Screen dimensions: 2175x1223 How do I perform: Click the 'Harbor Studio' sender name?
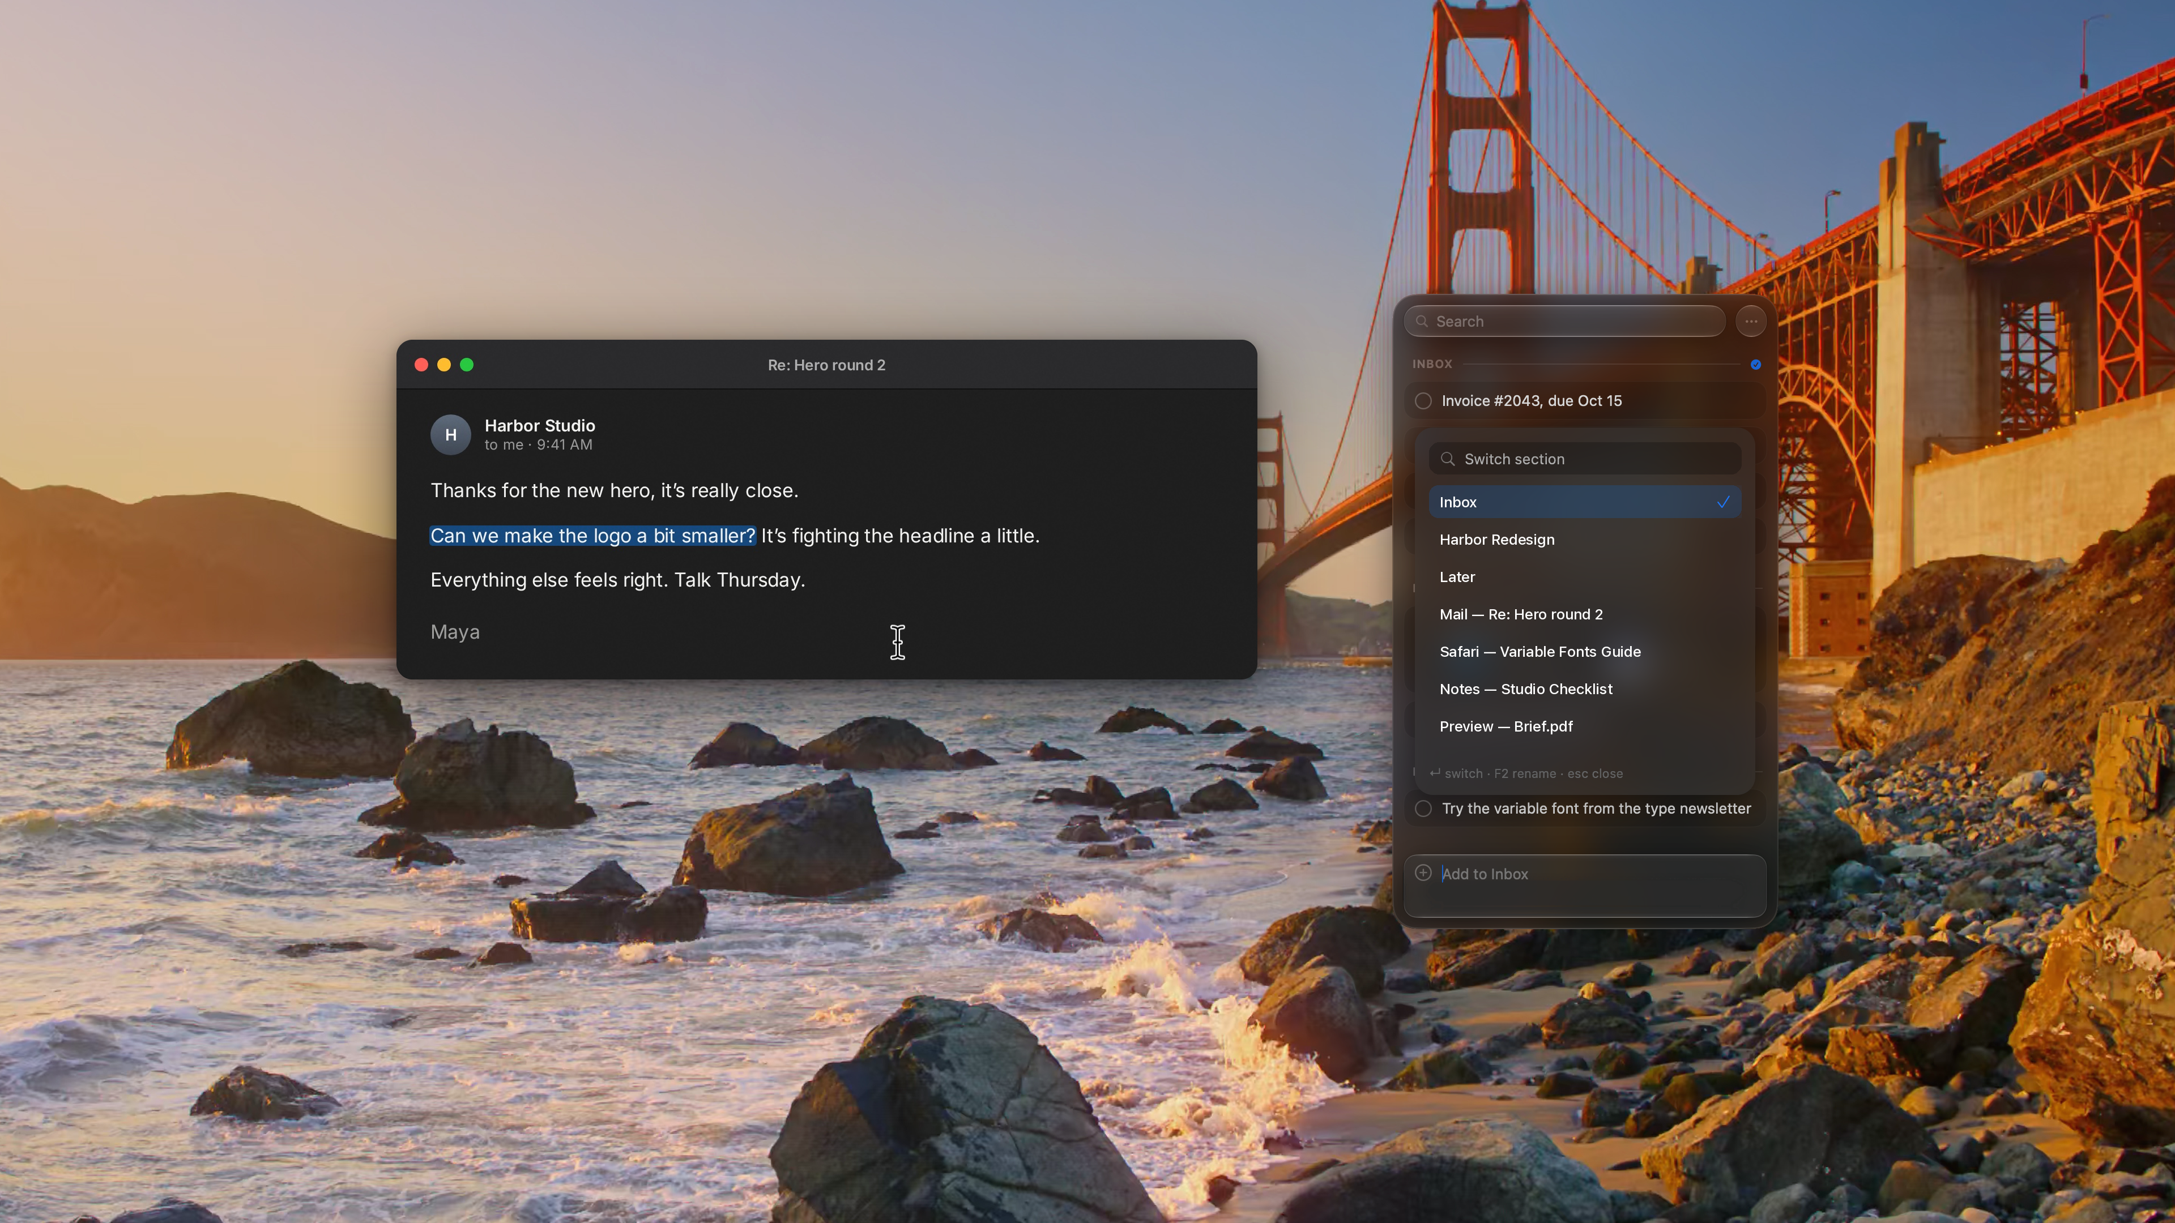[540, 425]
